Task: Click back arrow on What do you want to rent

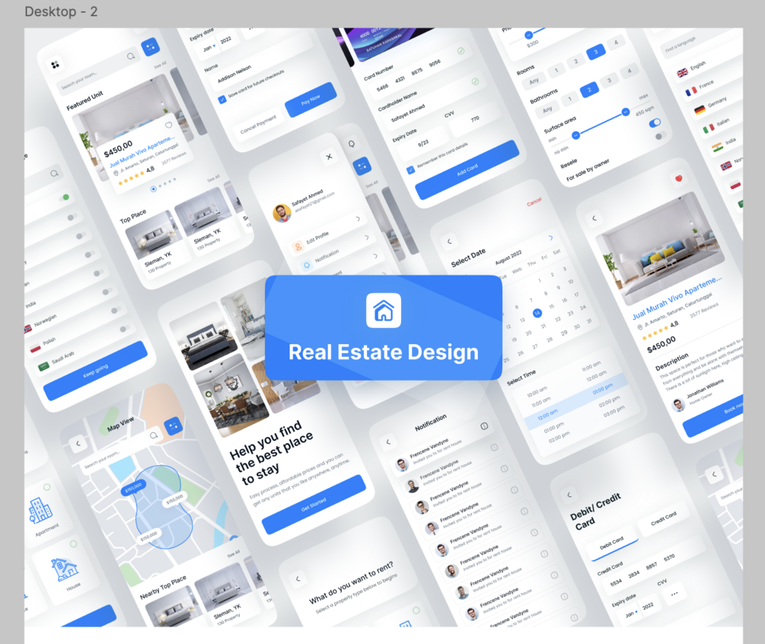Action: tap(298, 579)
